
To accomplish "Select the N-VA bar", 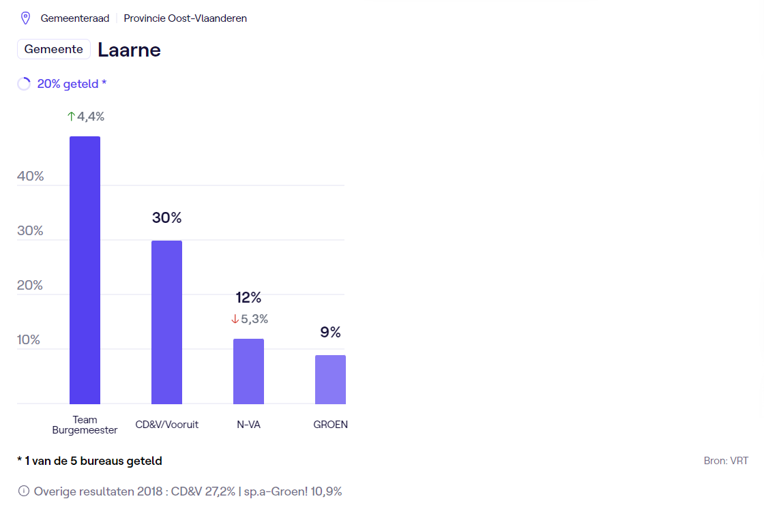I will (248, 371).
